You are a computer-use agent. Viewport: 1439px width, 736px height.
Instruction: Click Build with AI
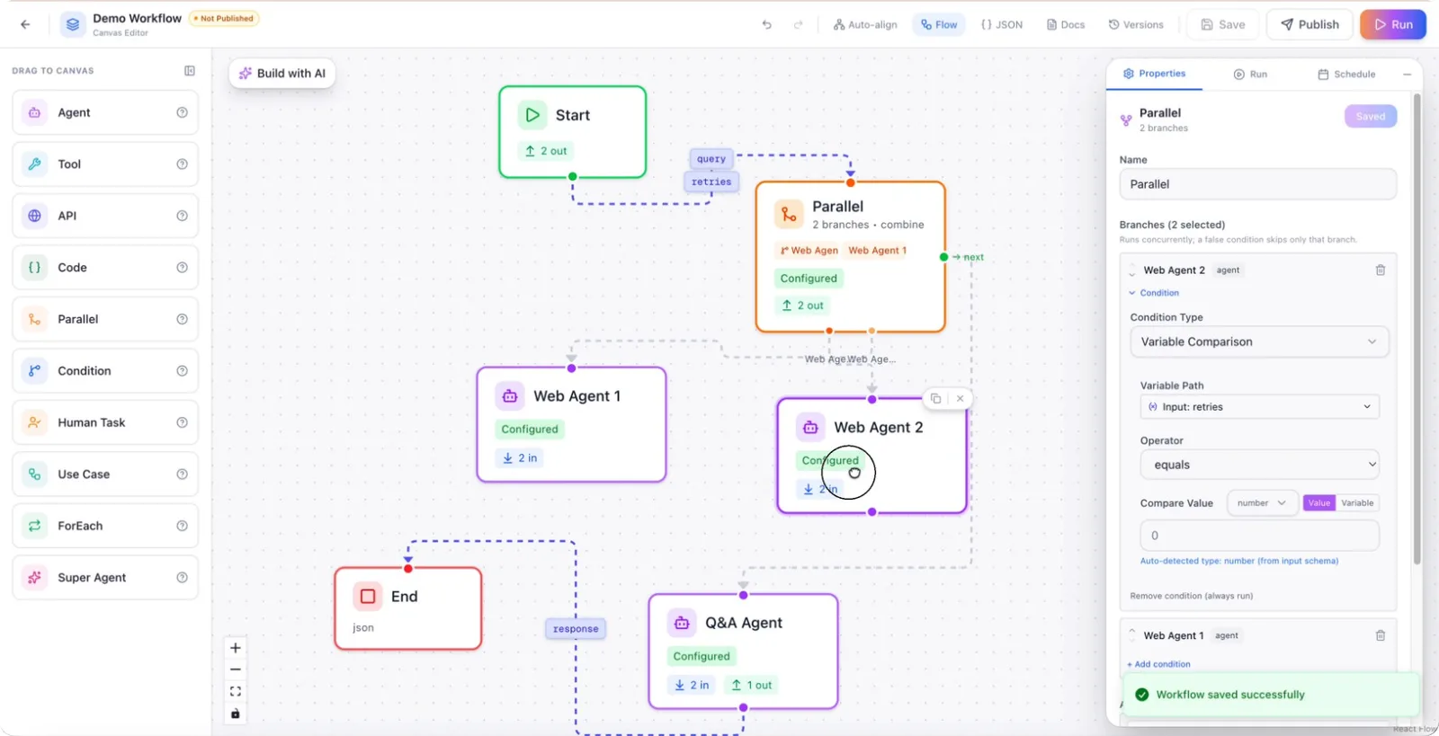tap(282, 74)
